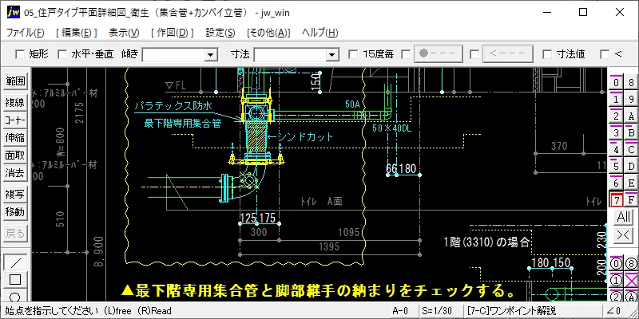Open the ファイル(F) menu
Viewport: 639px width, 319px height.
coord(26,33)
